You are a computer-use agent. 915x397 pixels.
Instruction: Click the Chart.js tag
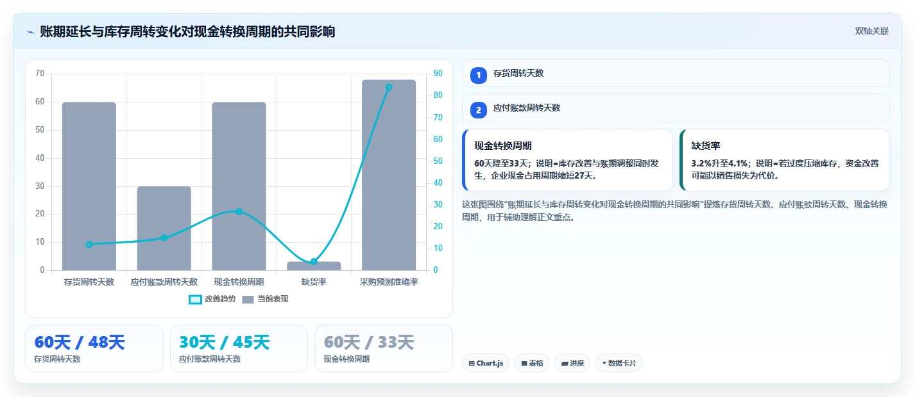coord(486,363)
